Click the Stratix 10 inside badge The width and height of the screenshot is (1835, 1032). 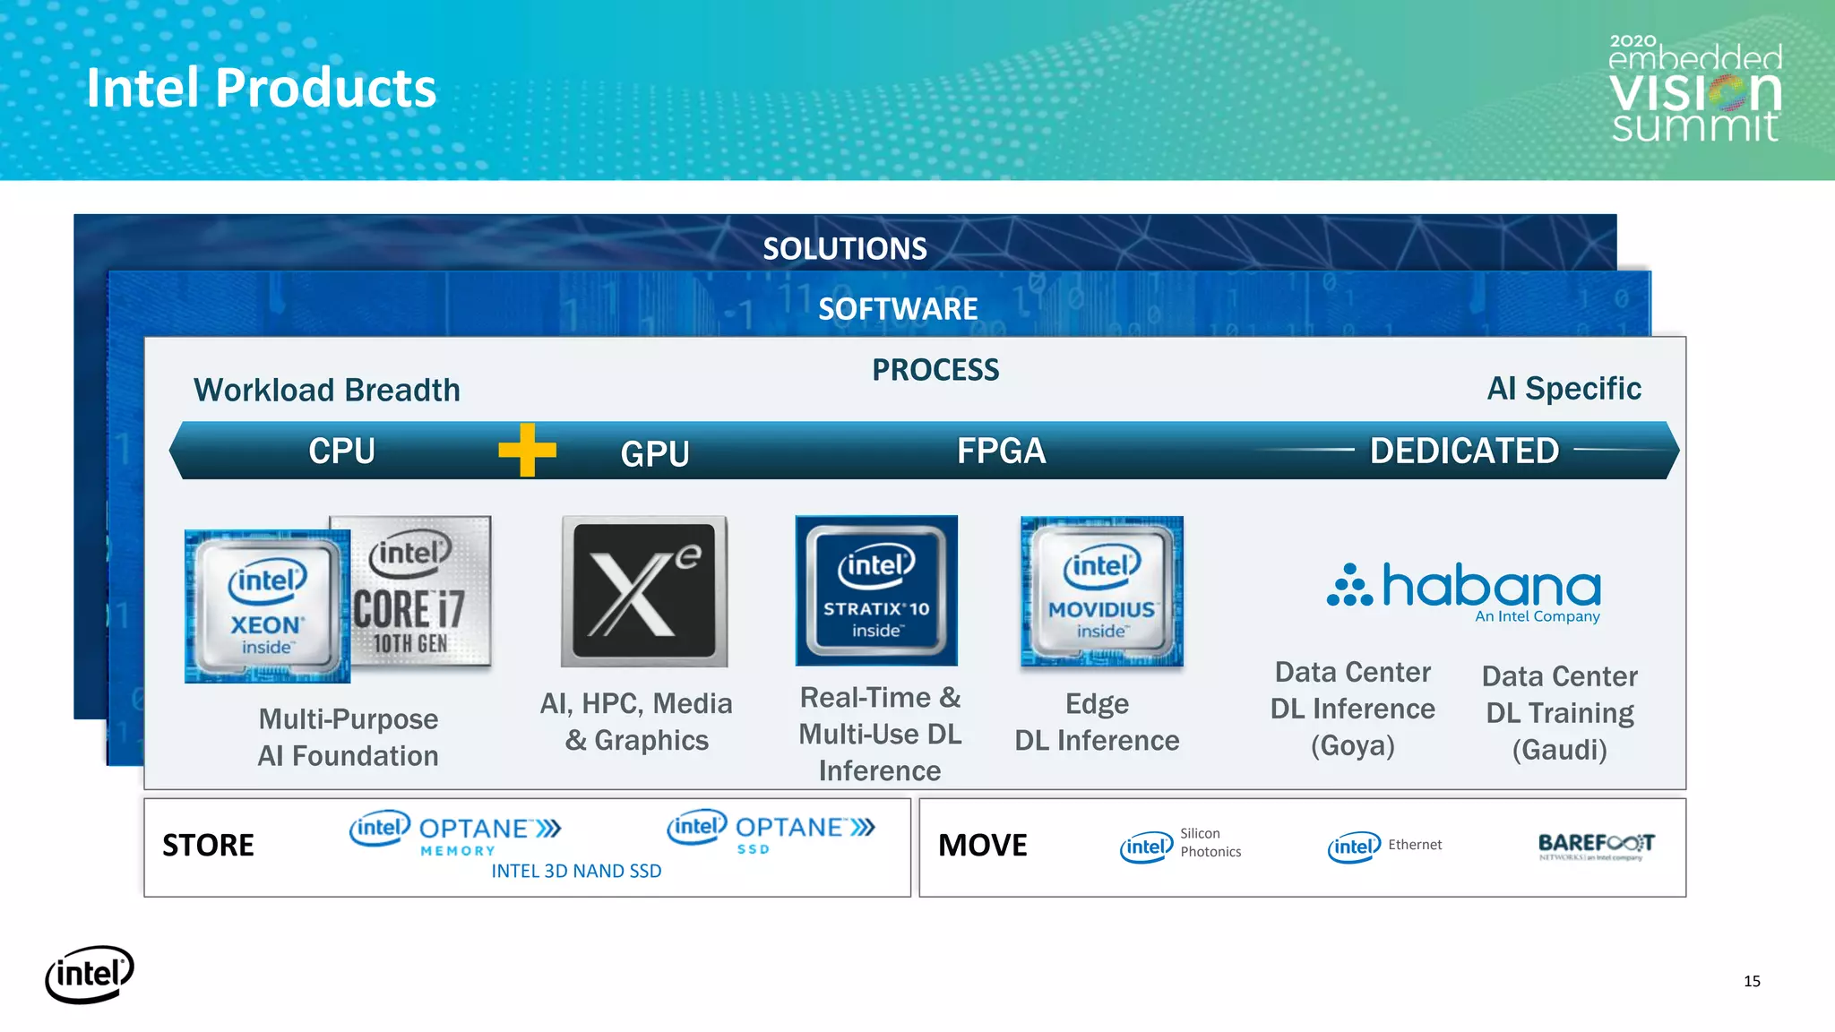pyautogui.click(x=876, y=590)
